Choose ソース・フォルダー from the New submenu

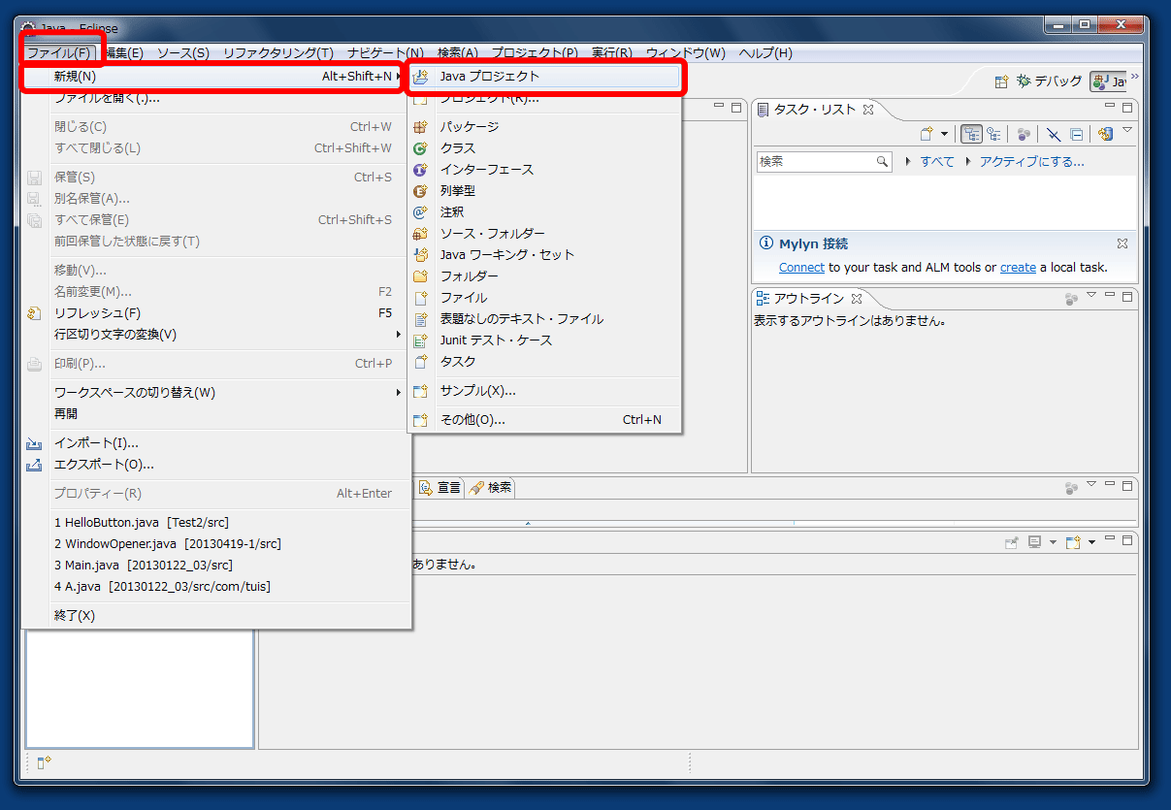[544, 234]
